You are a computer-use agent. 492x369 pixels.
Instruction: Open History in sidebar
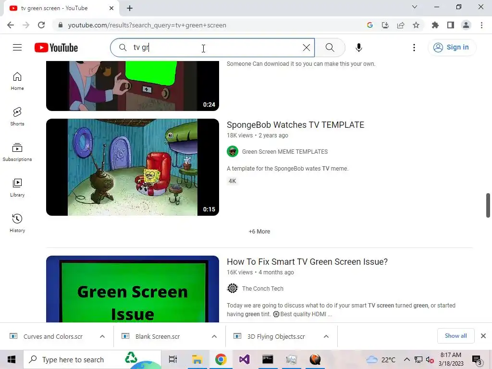pyautogui.click(x=17, y=223)
